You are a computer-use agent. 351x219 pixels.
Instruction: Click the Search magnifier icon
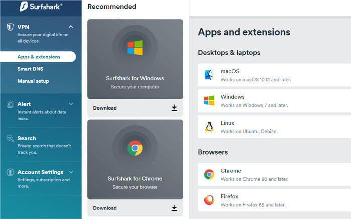click(10, 138)
